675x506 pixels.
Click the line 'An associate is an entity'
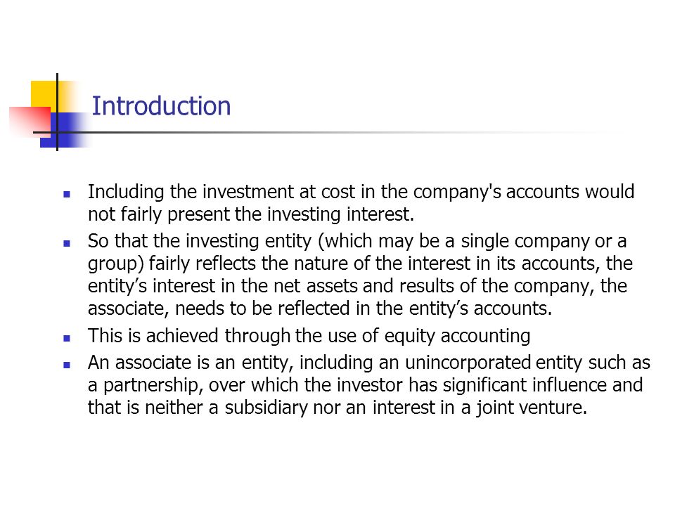369,363
